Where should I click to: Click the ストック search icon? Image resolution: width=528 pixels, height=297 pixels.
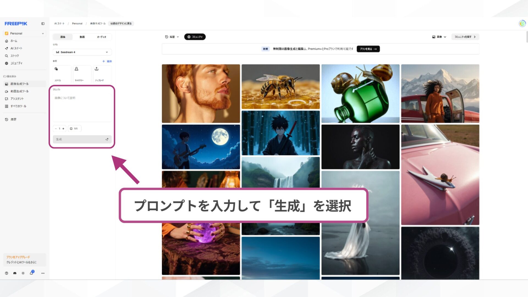pos(6,56)
